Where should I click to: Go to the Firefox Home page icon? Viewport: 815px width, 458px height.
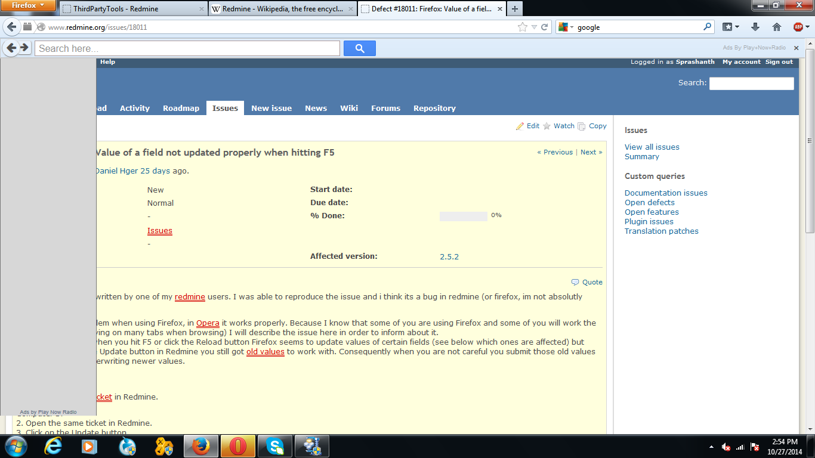777,27
